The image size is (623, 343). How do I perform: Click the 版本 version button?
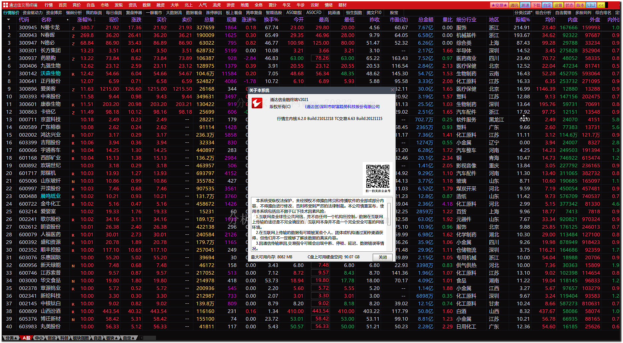pyautogui.click(x=580, y=5)
